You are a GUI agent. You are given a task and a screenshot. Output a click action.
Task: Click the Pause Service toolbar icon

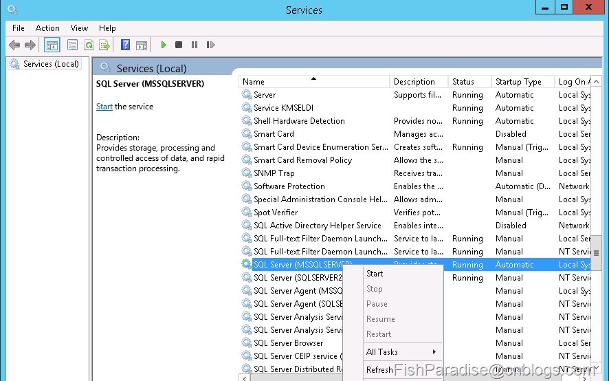(195, 45)
